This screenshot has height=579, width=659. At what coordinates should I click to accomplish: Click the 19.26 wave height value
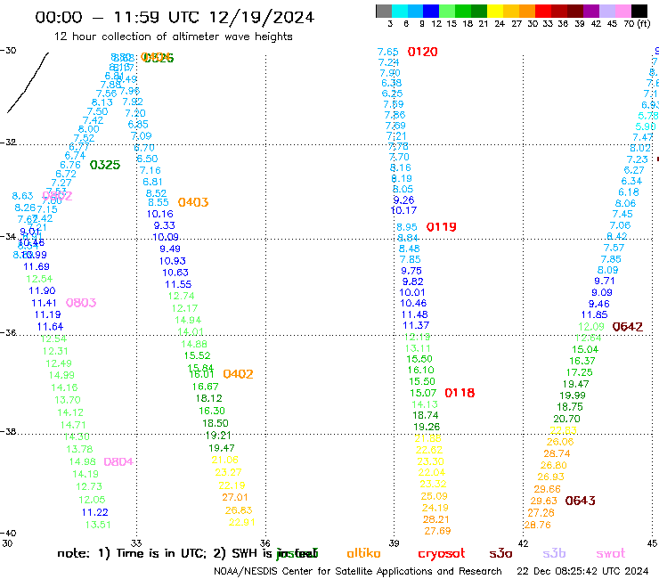pos(427,427)
